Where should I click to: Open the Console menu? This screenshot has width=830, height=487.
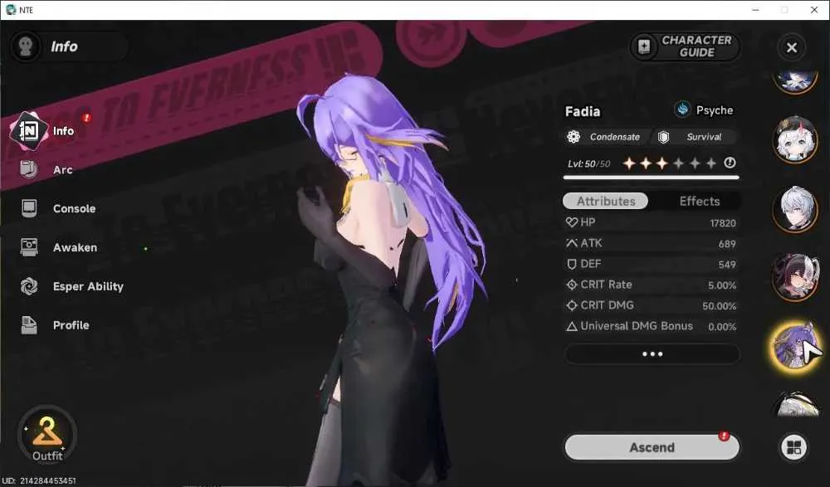(74, 208)
